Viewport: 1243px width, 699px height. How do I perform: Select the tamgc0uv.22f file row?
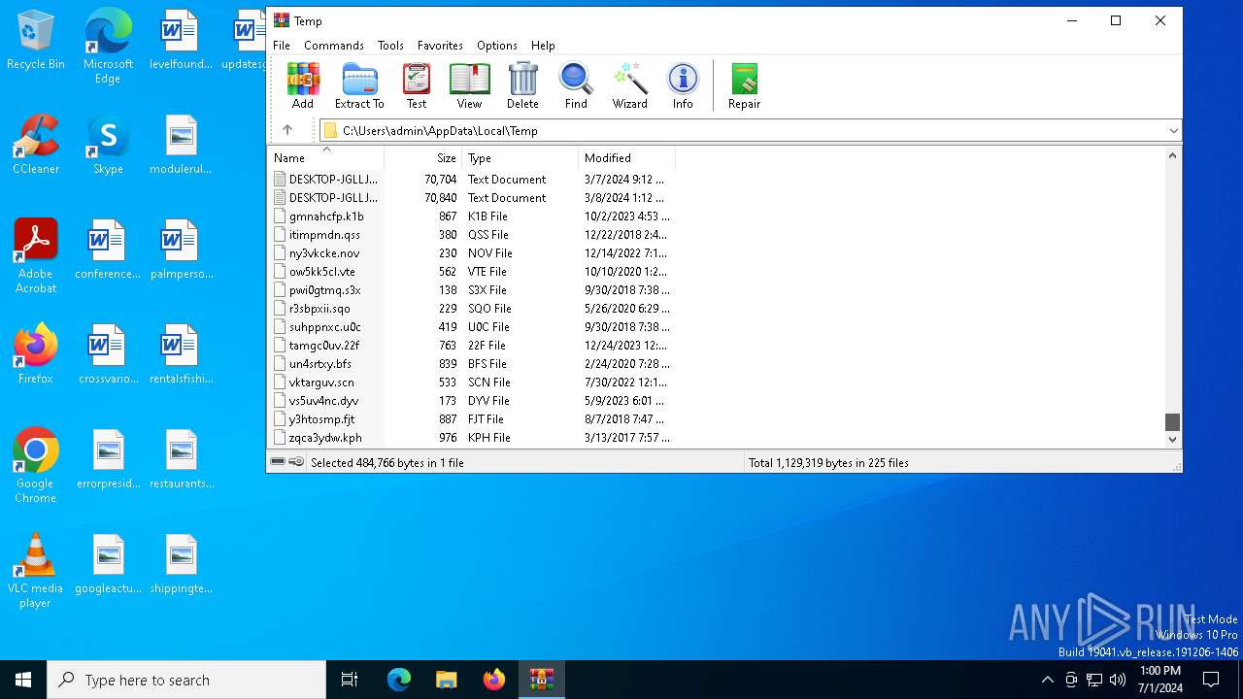click(471, 345)
